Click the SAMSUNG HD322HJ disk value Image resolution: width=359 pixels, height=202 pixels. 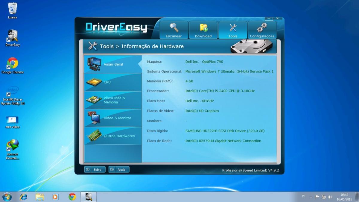(x=225, y=131)
